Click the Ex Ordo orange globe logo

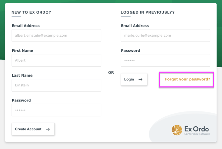click(x=177, y=130)
